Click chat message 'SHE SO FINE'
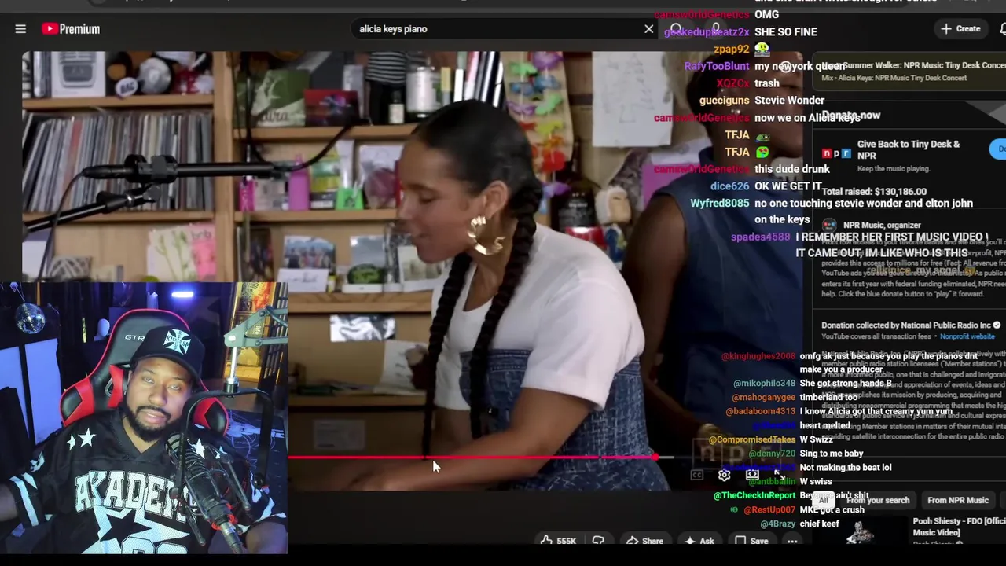The height and width of the screenshot is (566, 1006). tap(786, 32)
